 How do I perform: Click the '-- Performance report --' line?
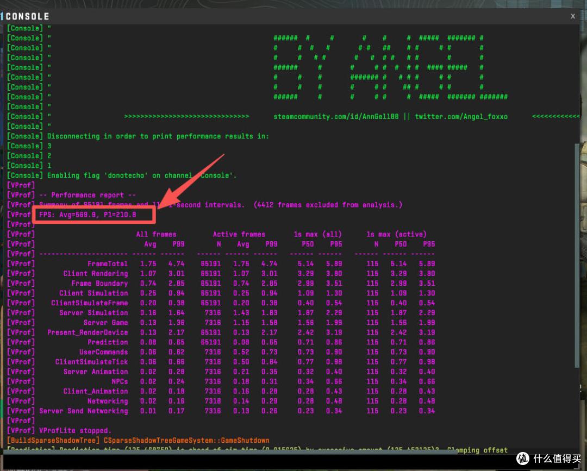pos(88,195)
